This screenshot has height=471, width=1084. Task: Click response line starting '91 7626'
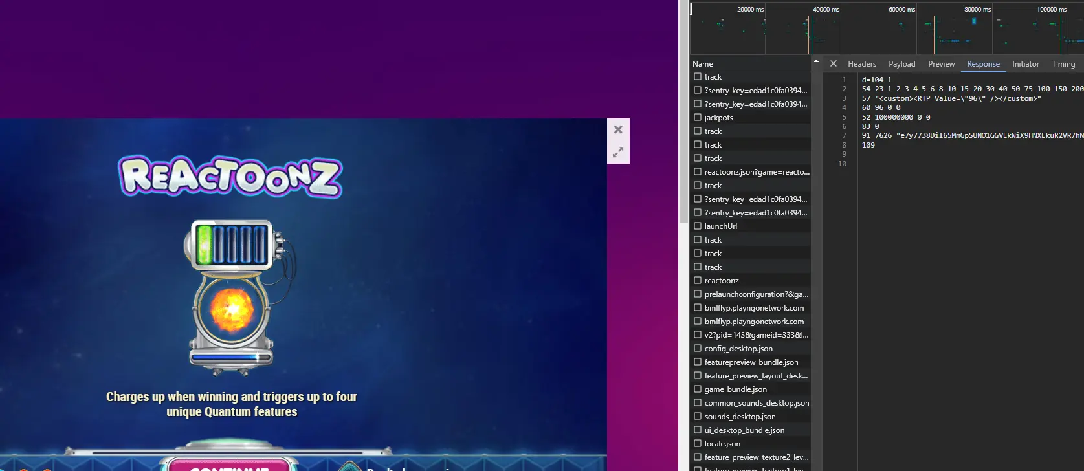click(973, 136)
